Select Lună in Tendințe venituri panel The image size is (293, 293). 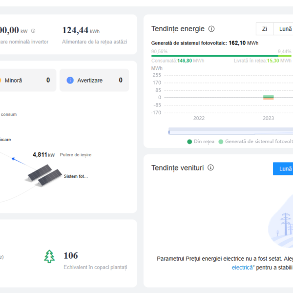tap(284, 168)
